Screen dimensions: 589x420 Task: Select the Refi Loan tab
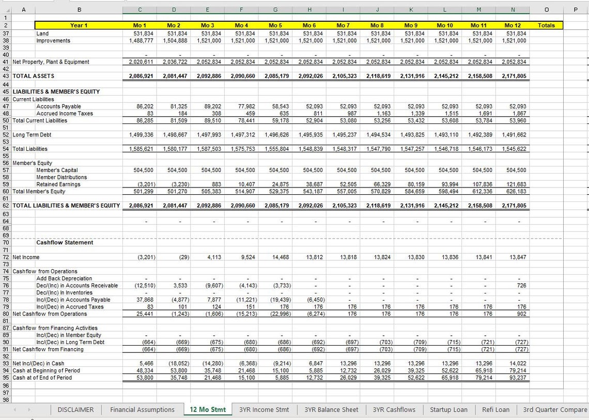(x=495, y=409)
